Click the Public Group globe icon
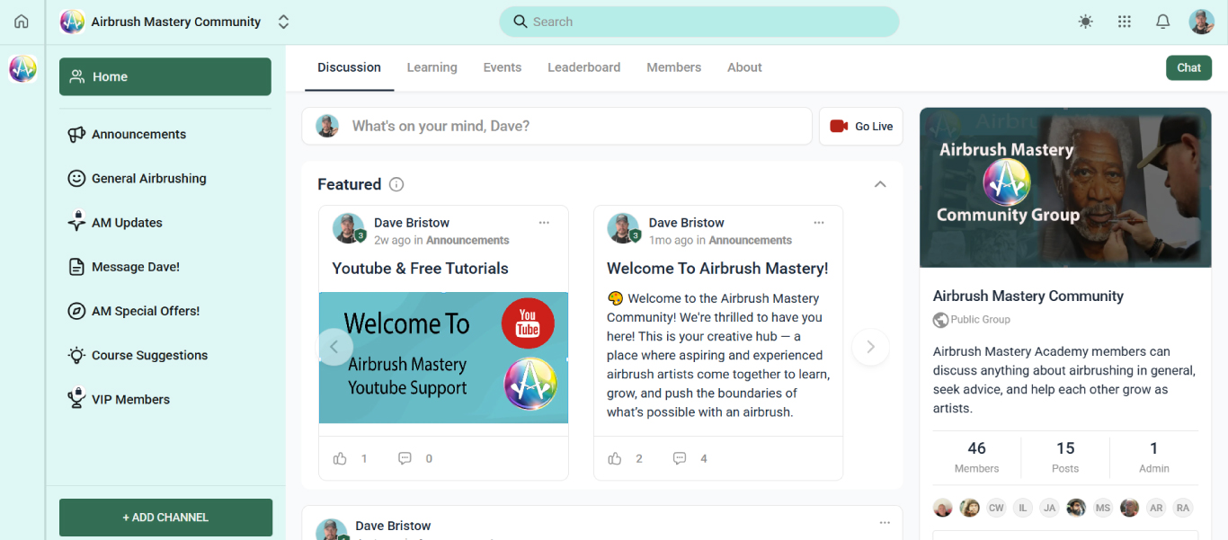Screen dimensions: 1228x540 pyautogui.click(x=940, y=319)
